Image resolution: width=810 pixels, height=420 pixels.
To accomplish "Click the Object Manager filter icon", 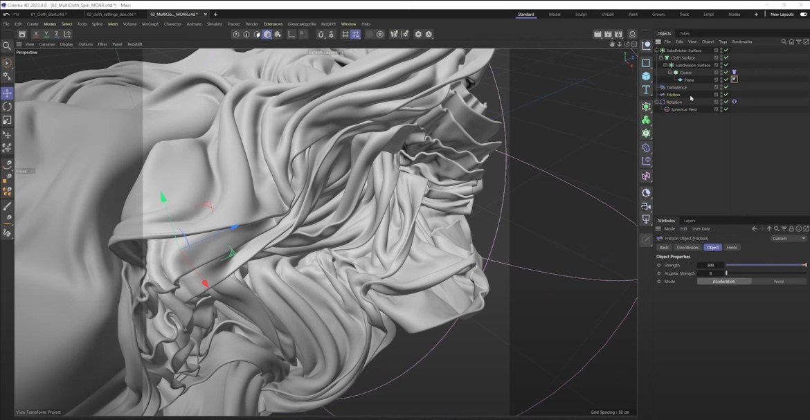I will (798, 42).
